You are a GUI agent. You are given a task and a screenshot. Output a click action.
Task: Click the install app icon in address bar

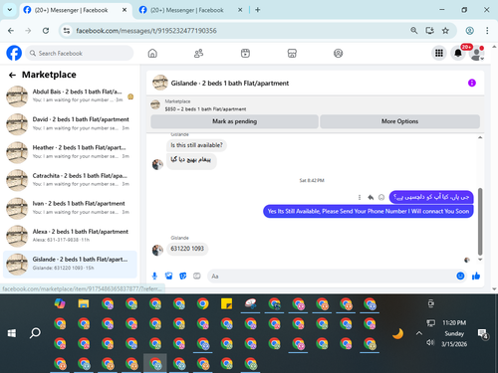pyautogui.click(x=429, y=31)
